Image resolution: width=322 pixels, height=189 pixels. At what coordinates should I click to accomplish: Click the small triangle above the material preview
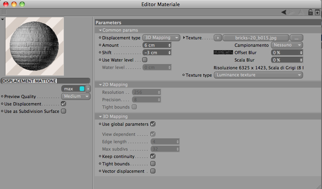click(3, 19)
